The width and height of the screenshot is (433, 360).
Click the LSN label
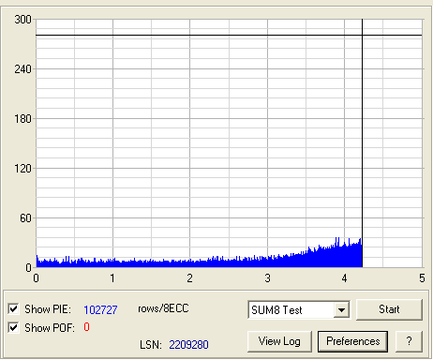151,345
